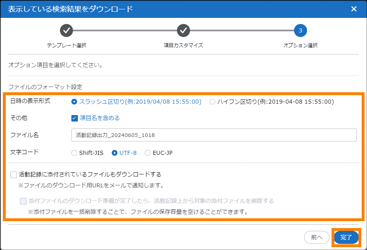Click the 項目カスタマイズ step label

tap(183, 45)
